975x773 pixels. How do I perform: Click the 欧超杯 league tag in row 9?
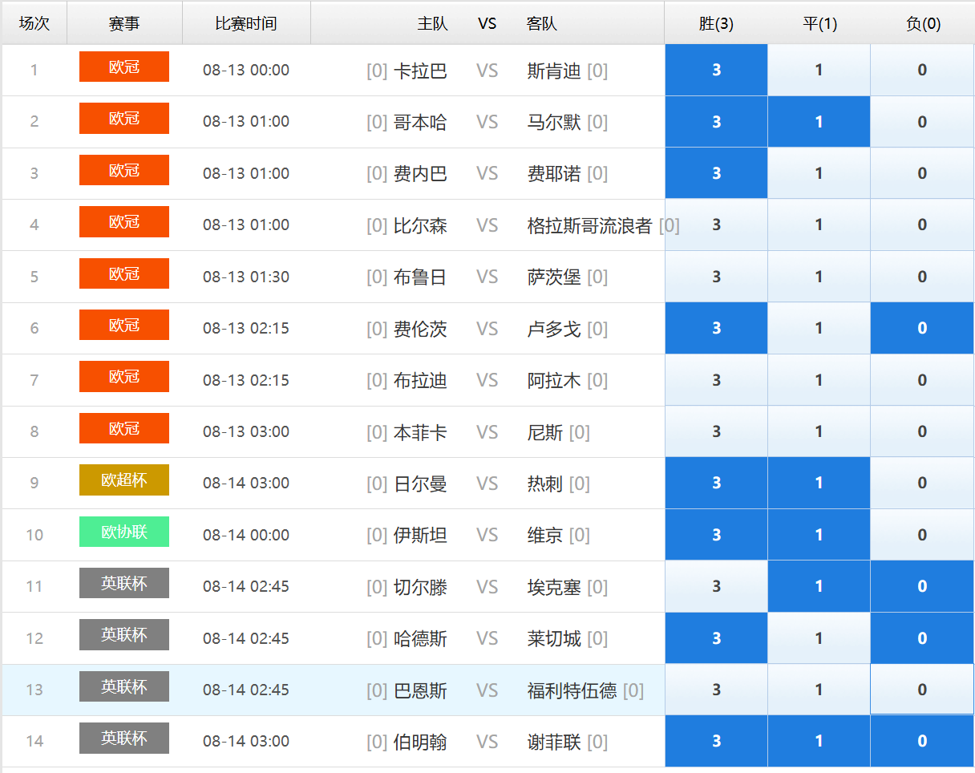[124, 480]
